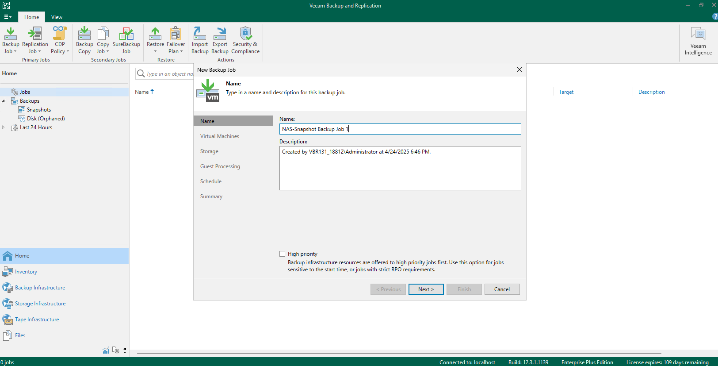Collapse the Backups tree node
The height and width of the screenshot is (366, 718).
pyautogui.click(x=4, y=101)
